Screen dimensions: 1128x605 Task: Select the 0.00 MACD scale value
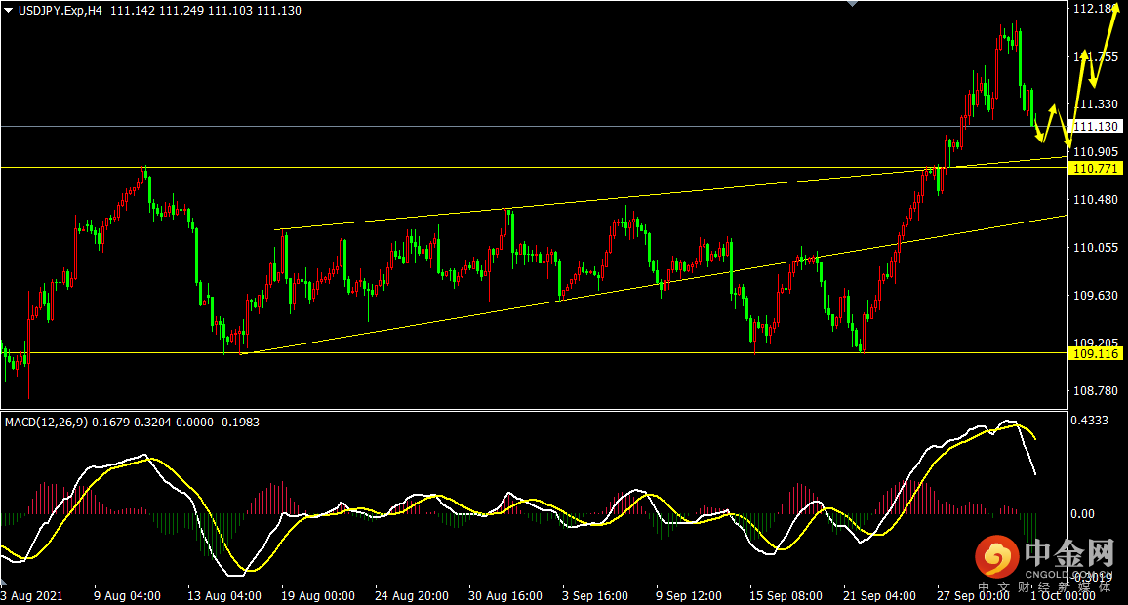(1083, 513)
